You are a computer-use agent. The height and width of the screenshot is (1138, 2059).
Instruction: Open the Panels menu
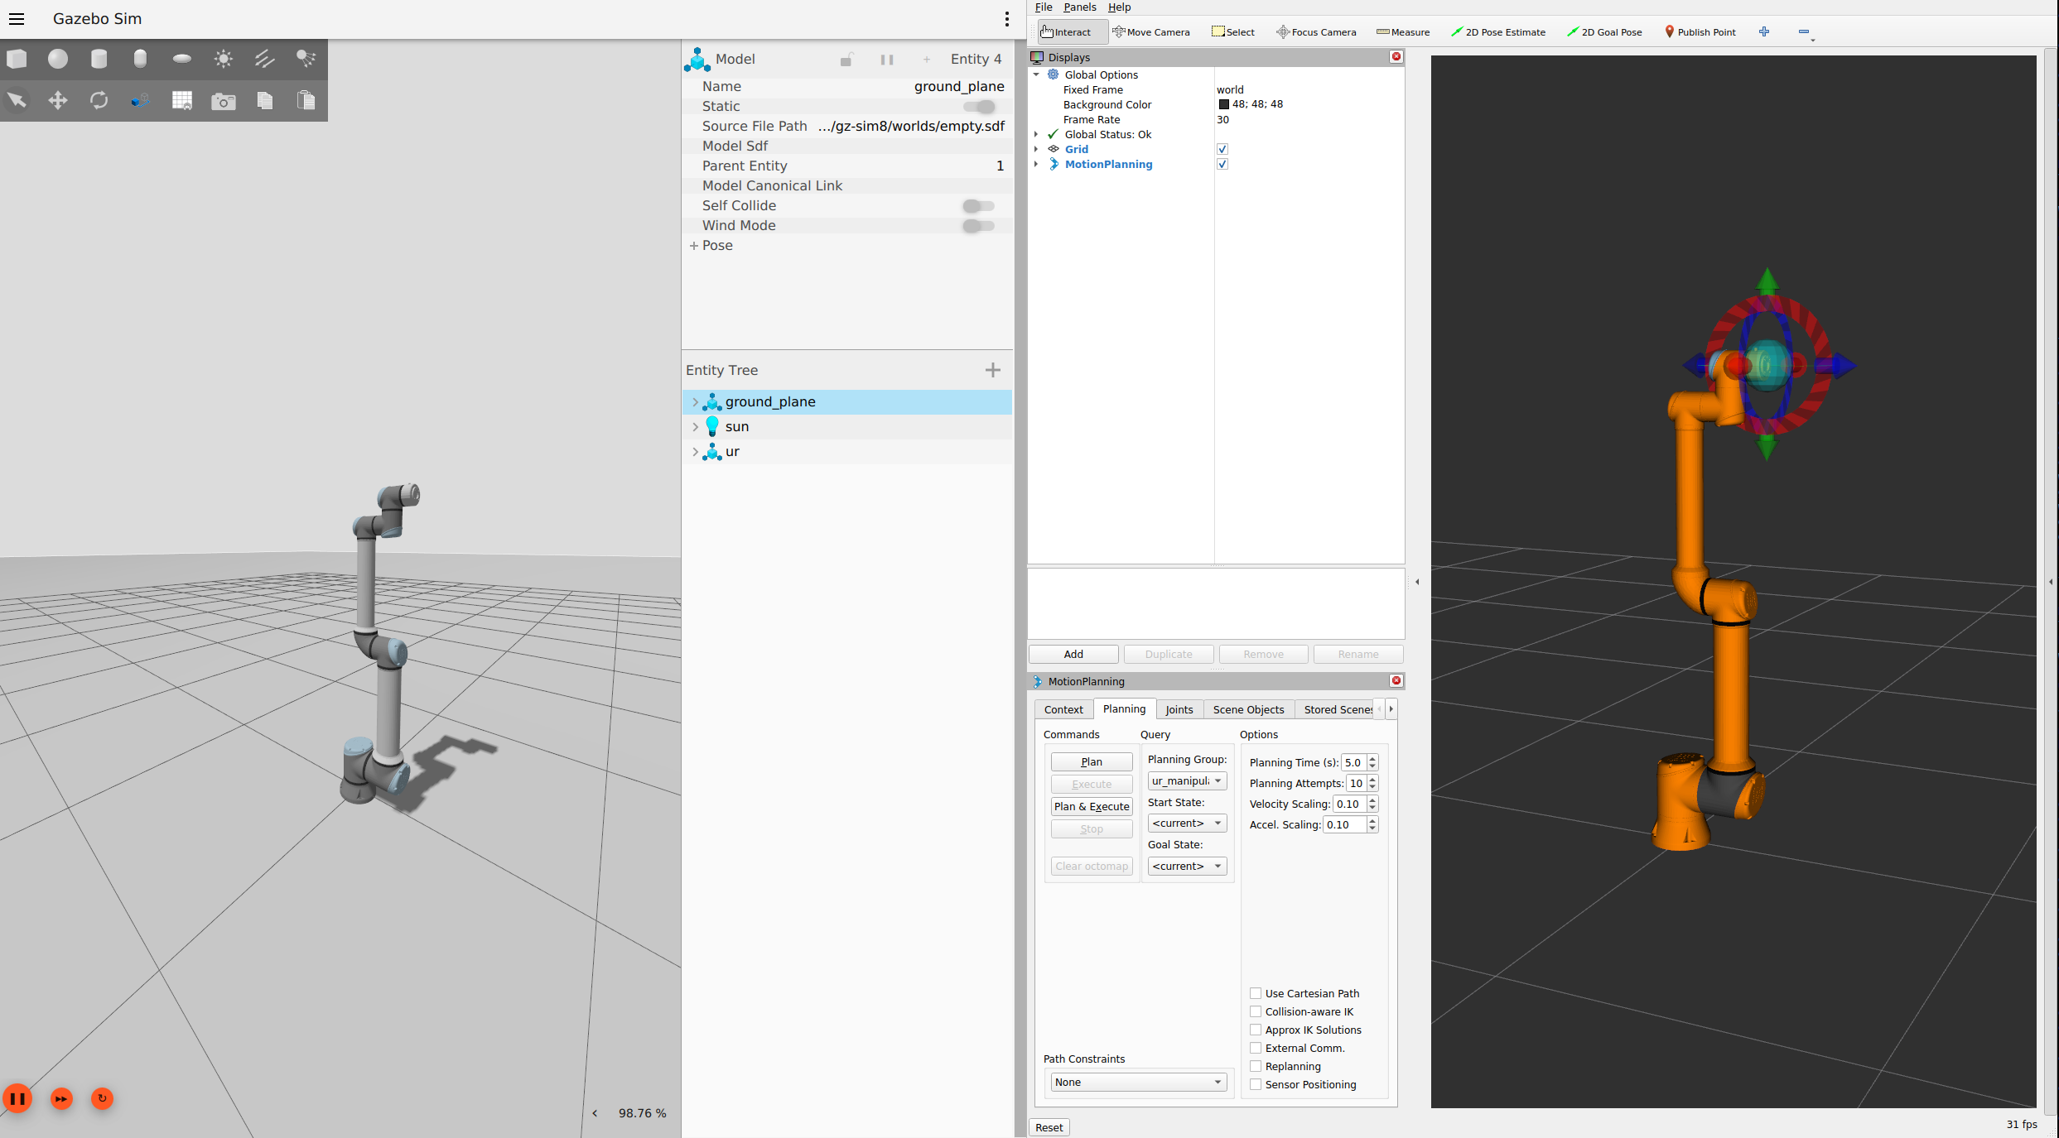[x=1079, y=7]
